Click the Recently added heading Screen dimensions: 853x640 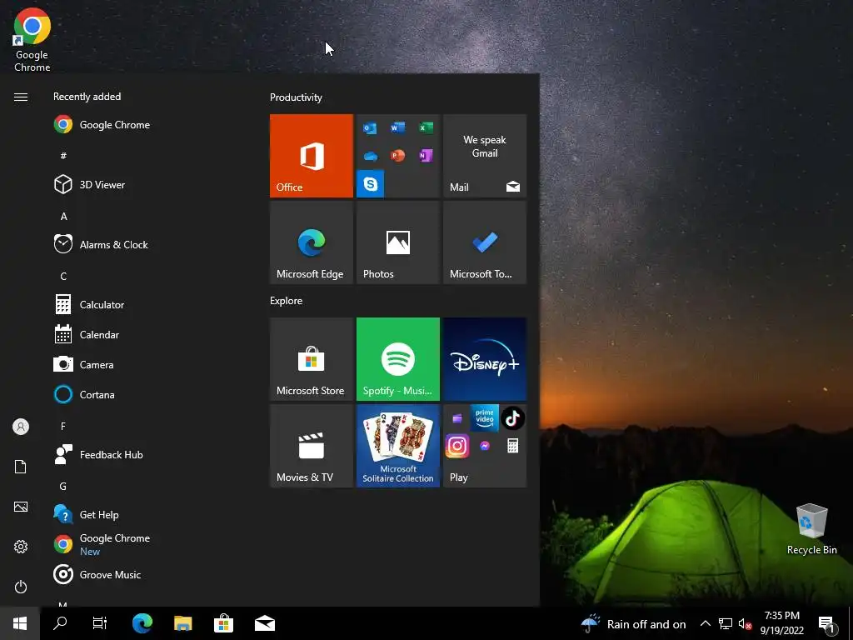coord(87,97)
